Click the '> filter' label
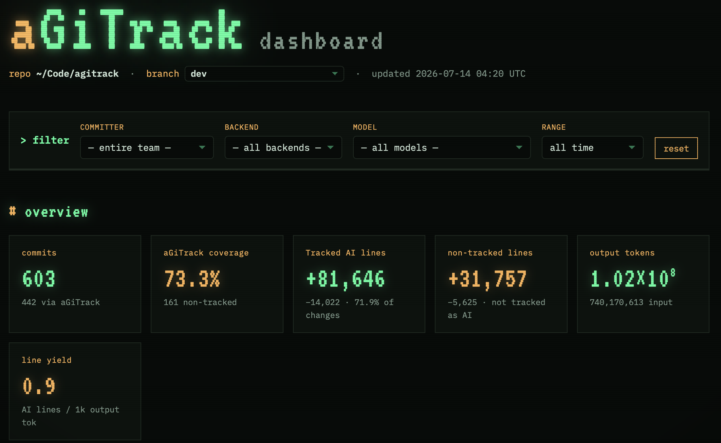 (45, 140)
